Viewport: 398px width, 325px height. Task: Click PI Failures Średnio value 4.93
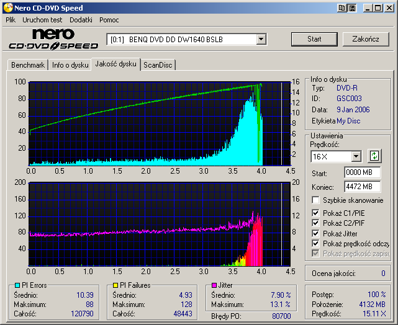186,295
